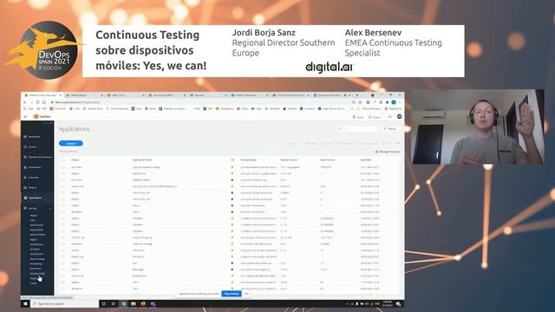Open Manage Columns
Screen dimensions: 555x312
coord(388,152)
